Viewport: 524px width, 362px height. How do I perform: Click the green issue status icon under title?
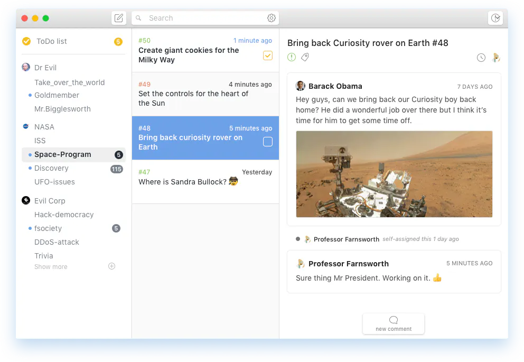(x=292, y=57)
